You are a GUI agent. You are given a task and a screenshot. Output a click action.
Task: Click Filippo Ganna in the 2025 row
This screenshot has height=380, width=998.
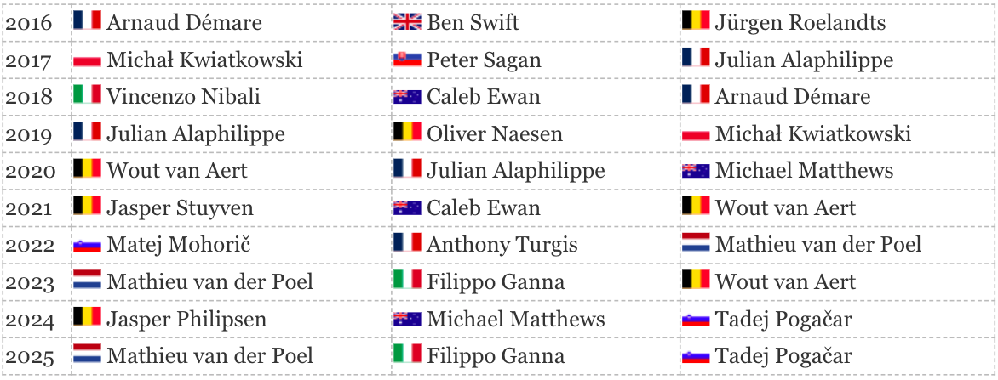(x=495, y=356)
